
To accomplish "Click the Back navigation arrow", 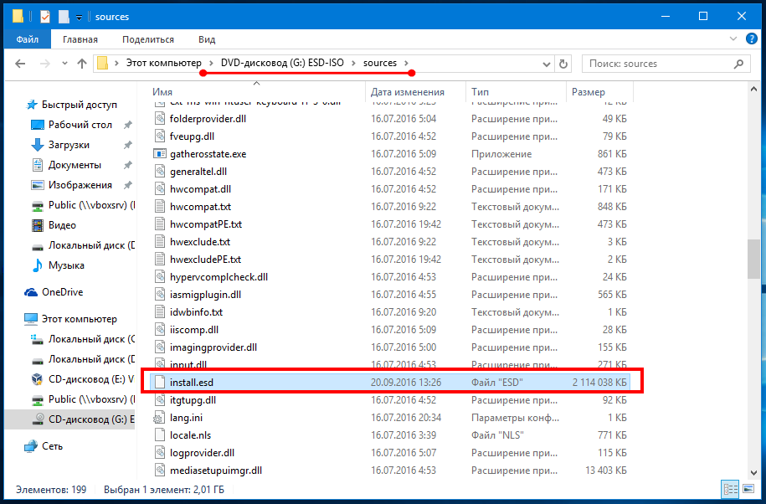I will pyautogui.click(x=20, y=64).
